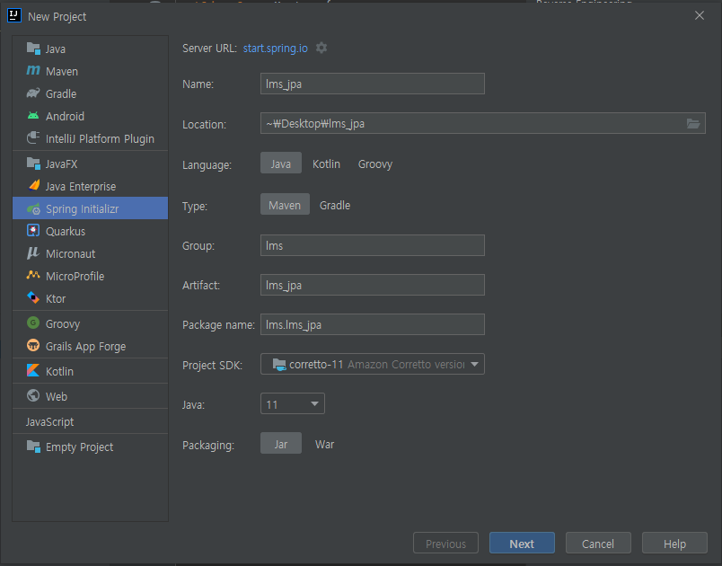Screen dimensions: 722x566
Task: Click the Java project type icon
Action: pyautogui.click(x=33, y=49)
